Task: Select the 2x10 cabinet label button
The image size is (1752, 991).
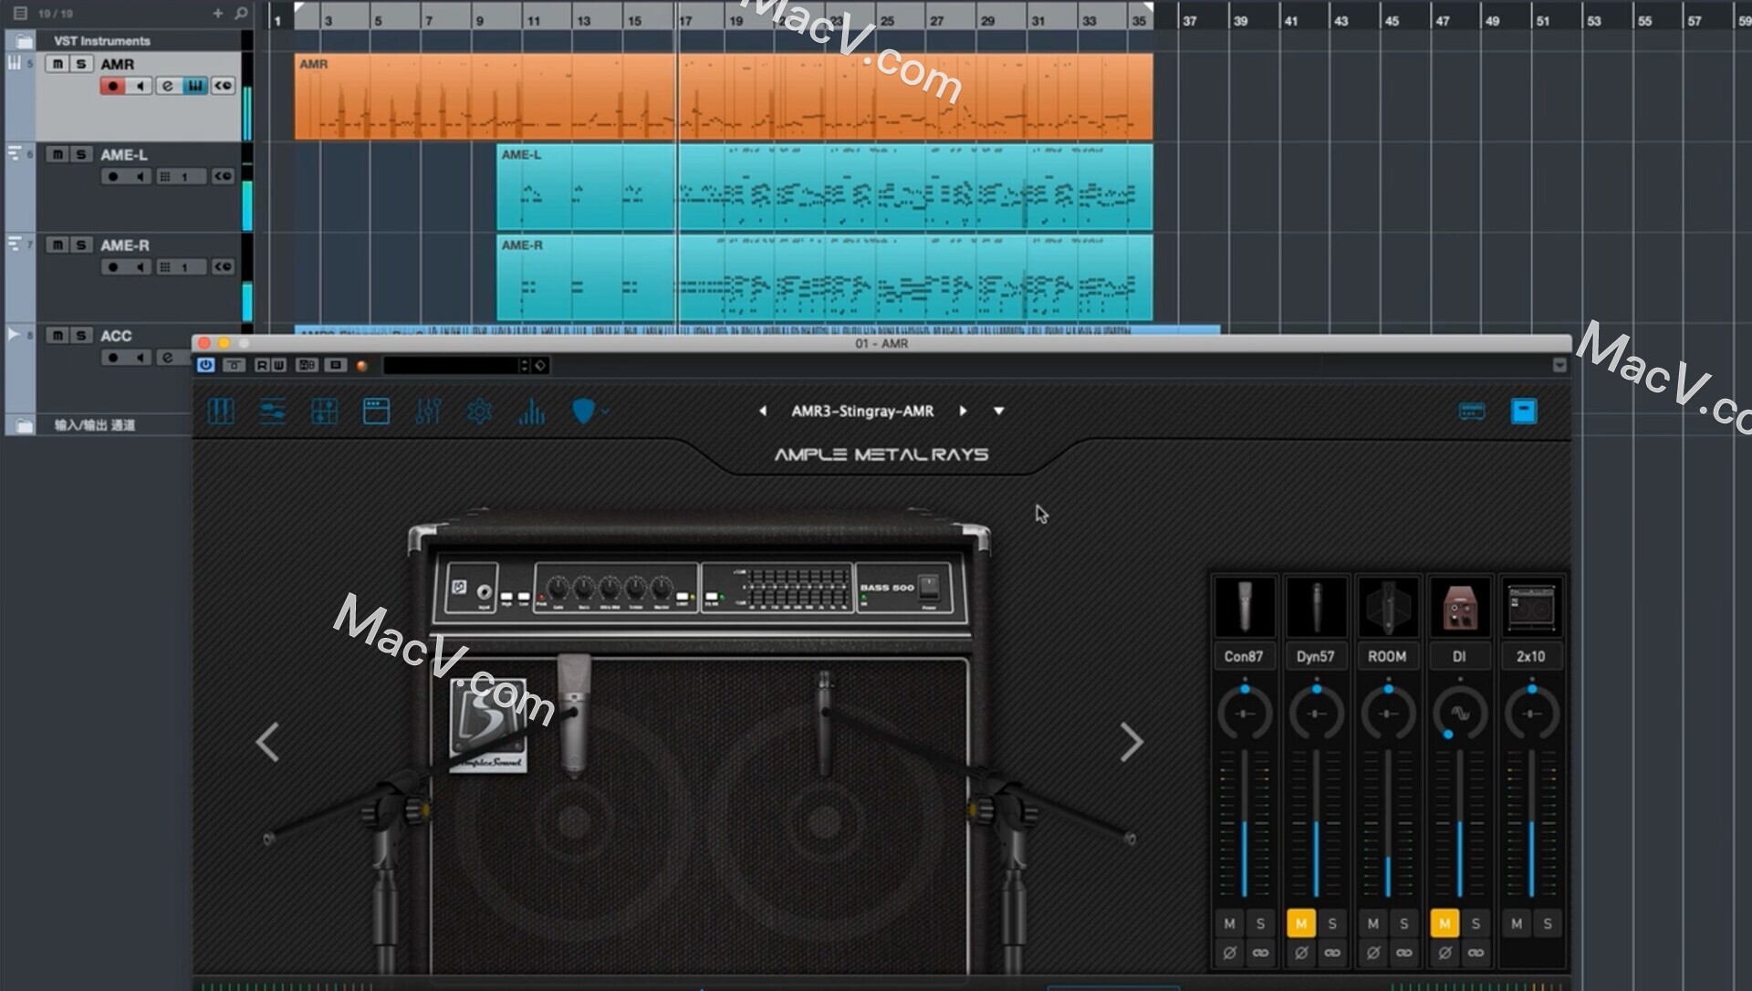Action: [x=1531, y=656]
